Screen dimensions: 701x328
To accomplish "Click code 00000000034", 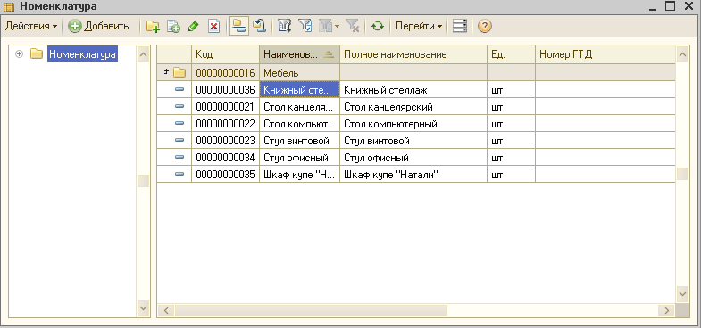I will pos(225,158).
